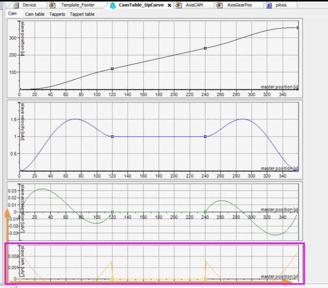Screen dimensions: 328x288
Task: Click the slave acceleration axis label
Action: (22, 209)
